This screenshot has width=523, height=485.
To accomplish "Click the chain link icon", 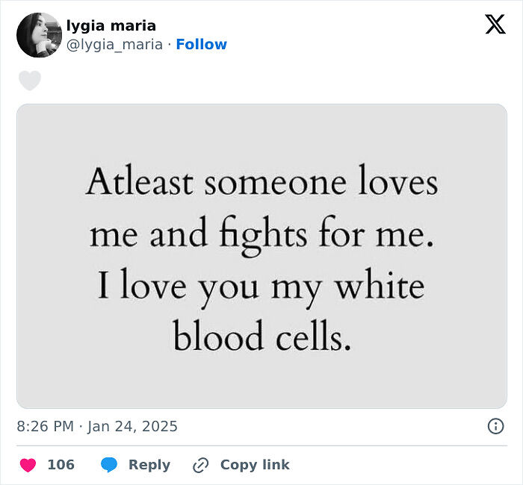I will coord(200,465).
